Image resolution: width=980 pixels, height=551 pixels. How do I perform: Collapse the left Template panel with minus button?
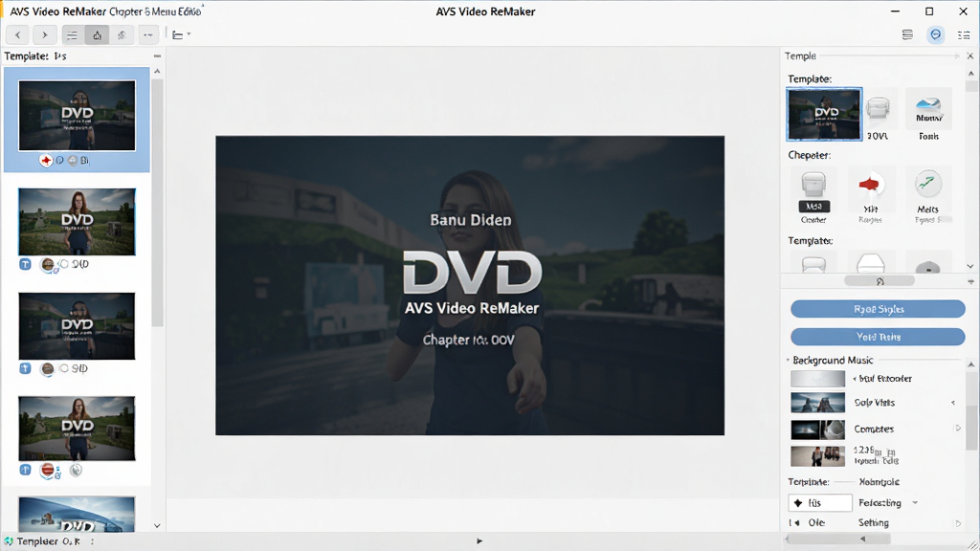tap(157, 56)
